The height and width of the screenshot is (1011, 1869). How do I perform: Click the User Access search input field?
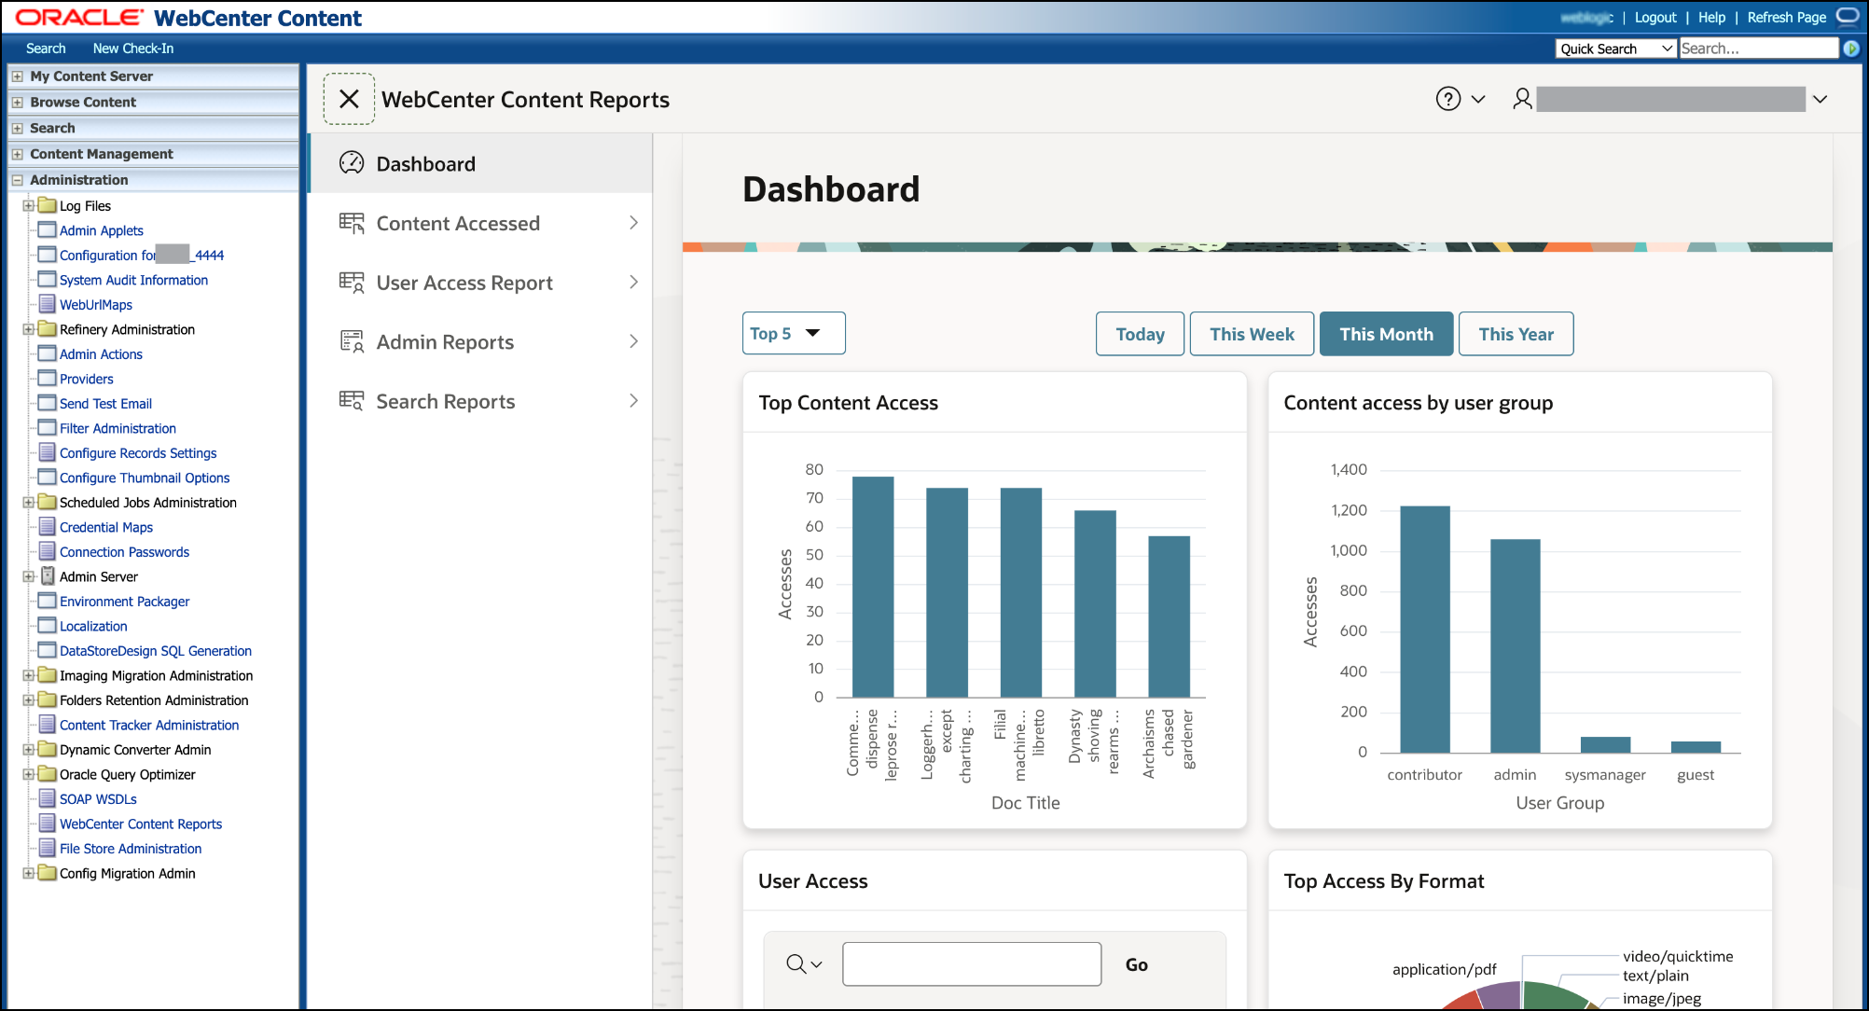point(972,964)
